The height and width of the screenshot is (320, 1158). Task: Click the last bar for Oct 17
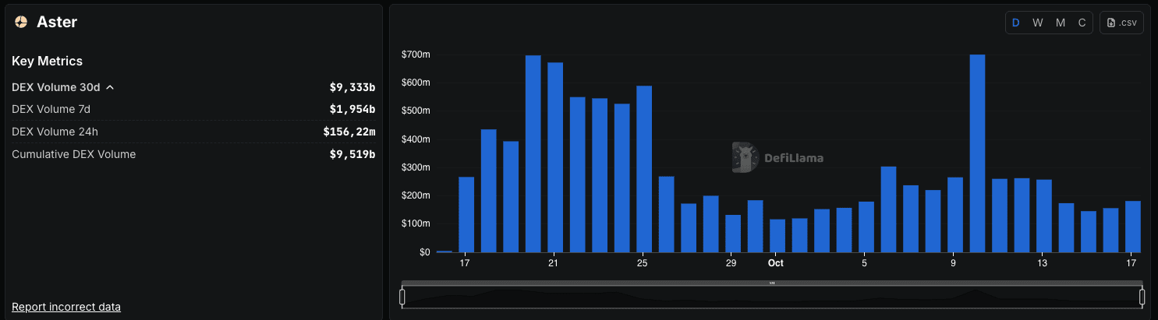click(1133, 227)
